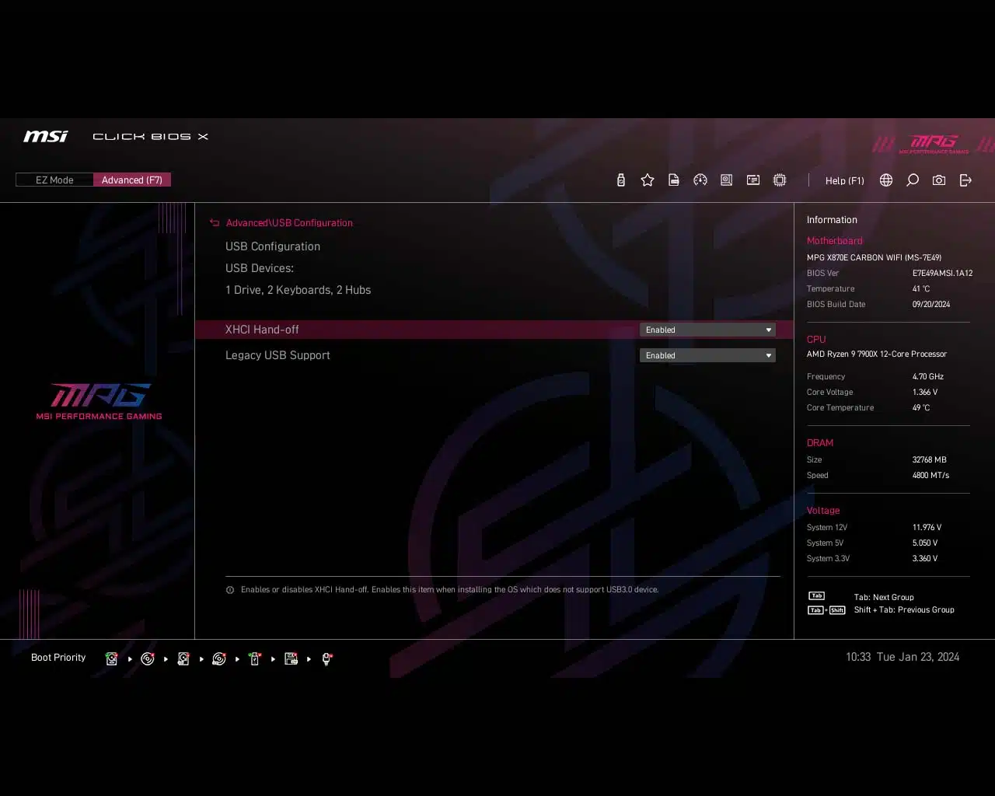The height and width of the screenshot is (796, 995).
Task: Open Help (F1)
Action: (x=844, y=180)
